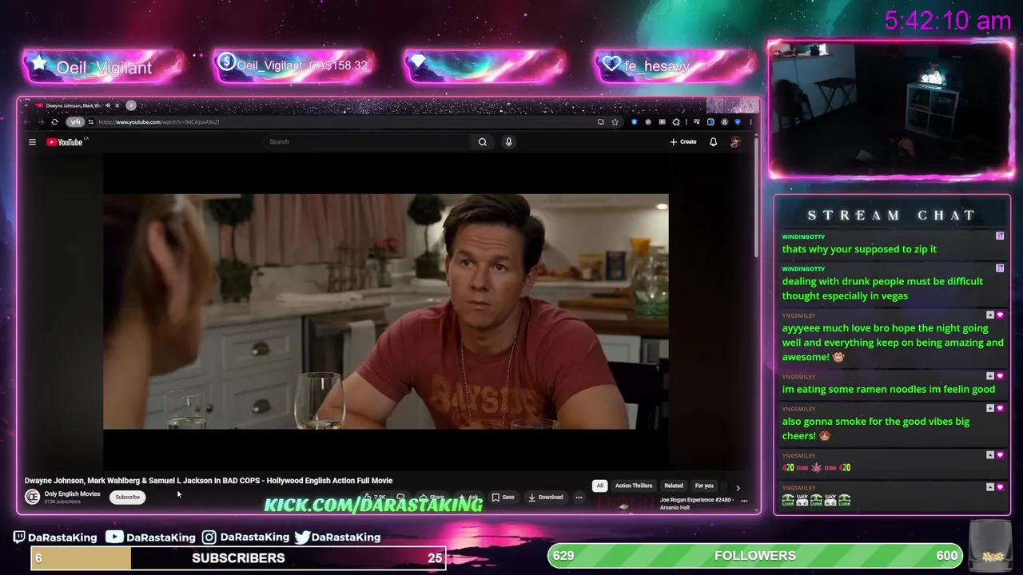Click the KICK.COM/DARASTAKING overlay text
1023x575 pixels.
(x=373, y=505)
